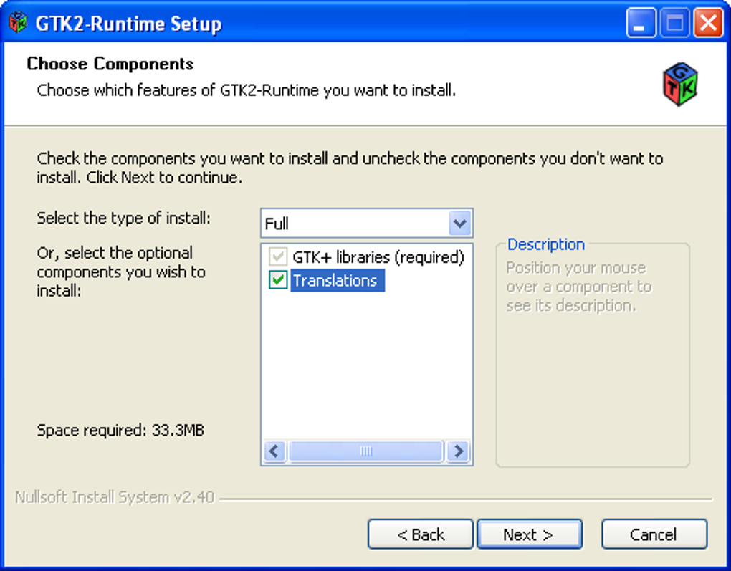Open the install type dropdown arrow

[x=460, y=224]
